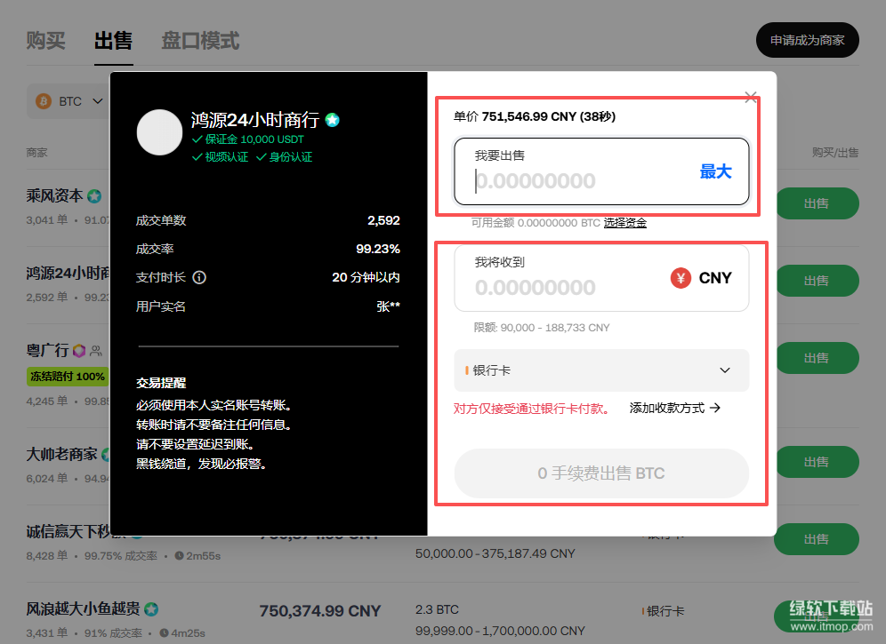
Task: Focus the 我要出售 amount input field
Action: [578, 181]
